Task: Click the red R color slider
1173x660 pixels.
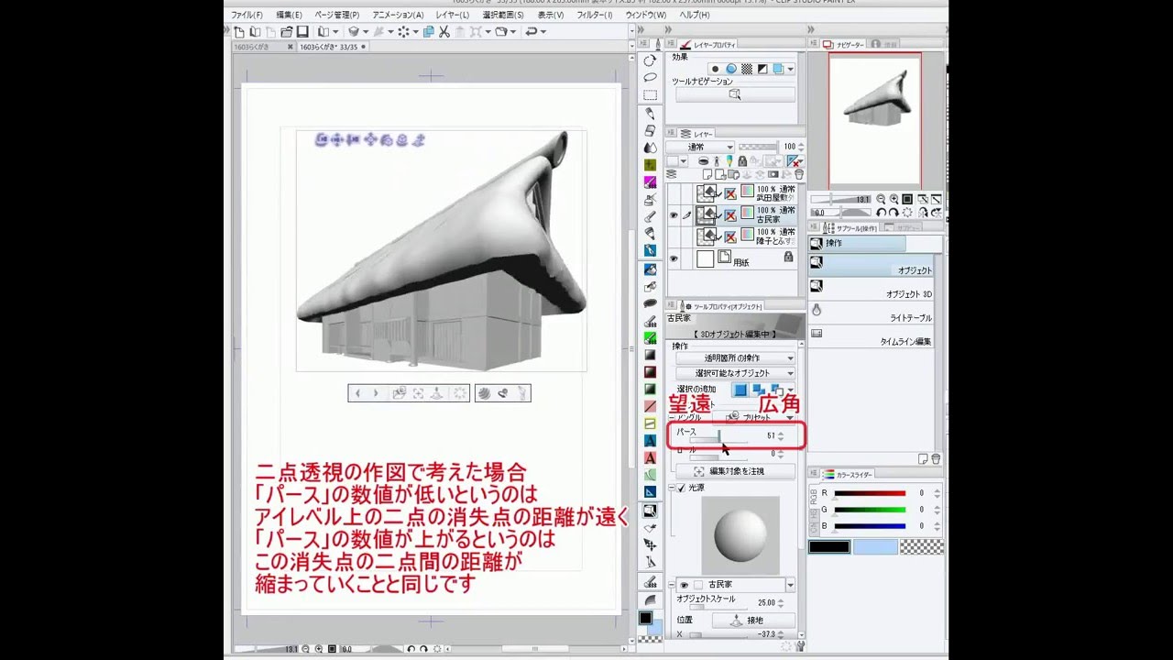Action: [870, 493]
